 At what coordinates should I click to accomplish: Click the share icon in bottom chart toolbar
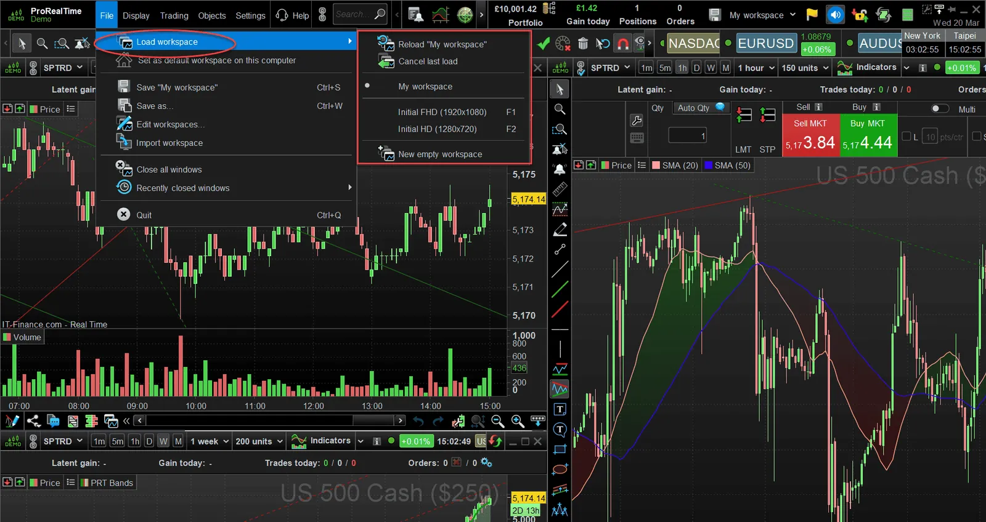(x=33, y=421)
